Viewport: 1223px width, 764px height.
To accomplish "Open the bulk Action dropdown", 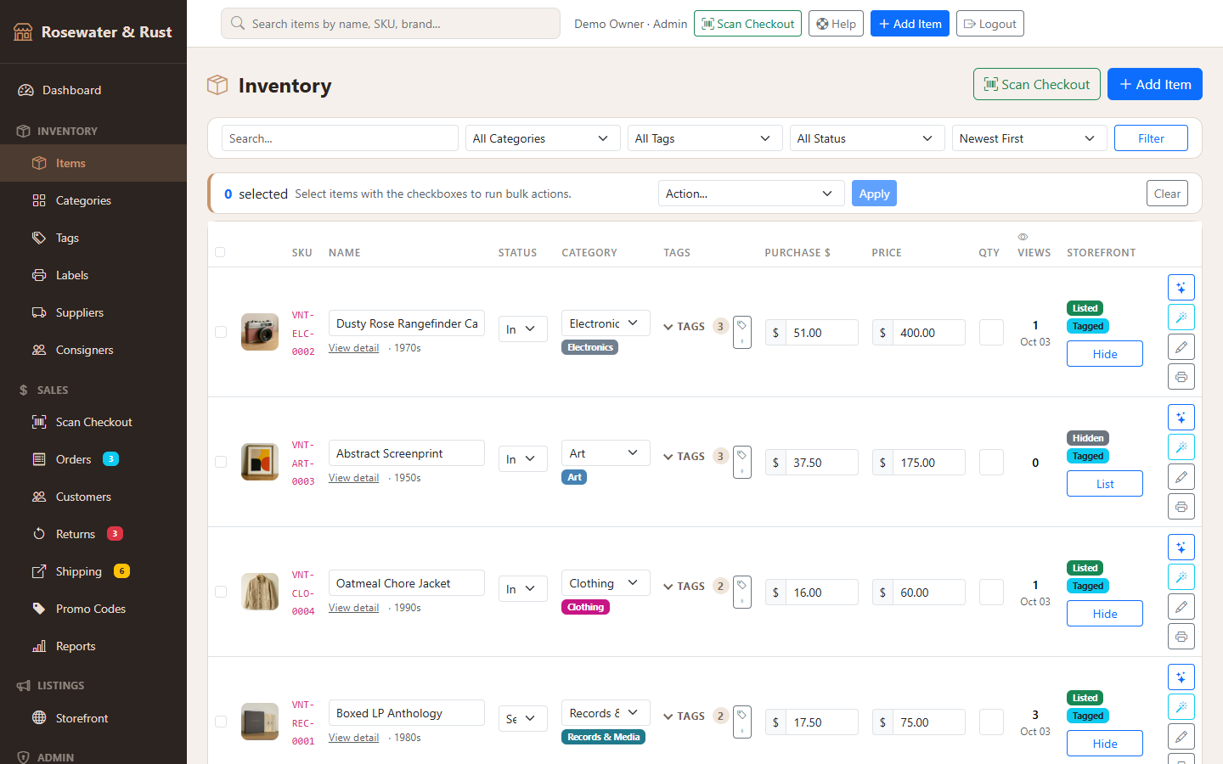I will 751,194.
